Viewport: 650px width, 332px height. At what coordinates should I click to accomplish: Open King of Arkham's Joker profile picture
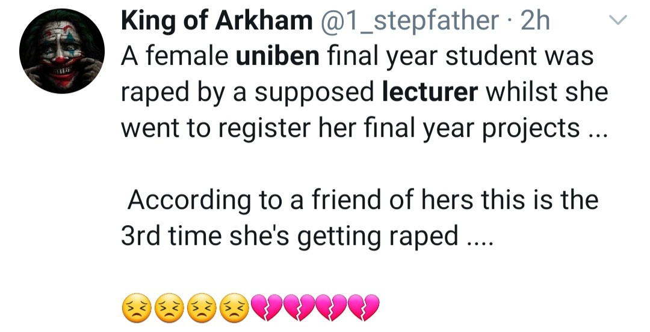(62, 51)
